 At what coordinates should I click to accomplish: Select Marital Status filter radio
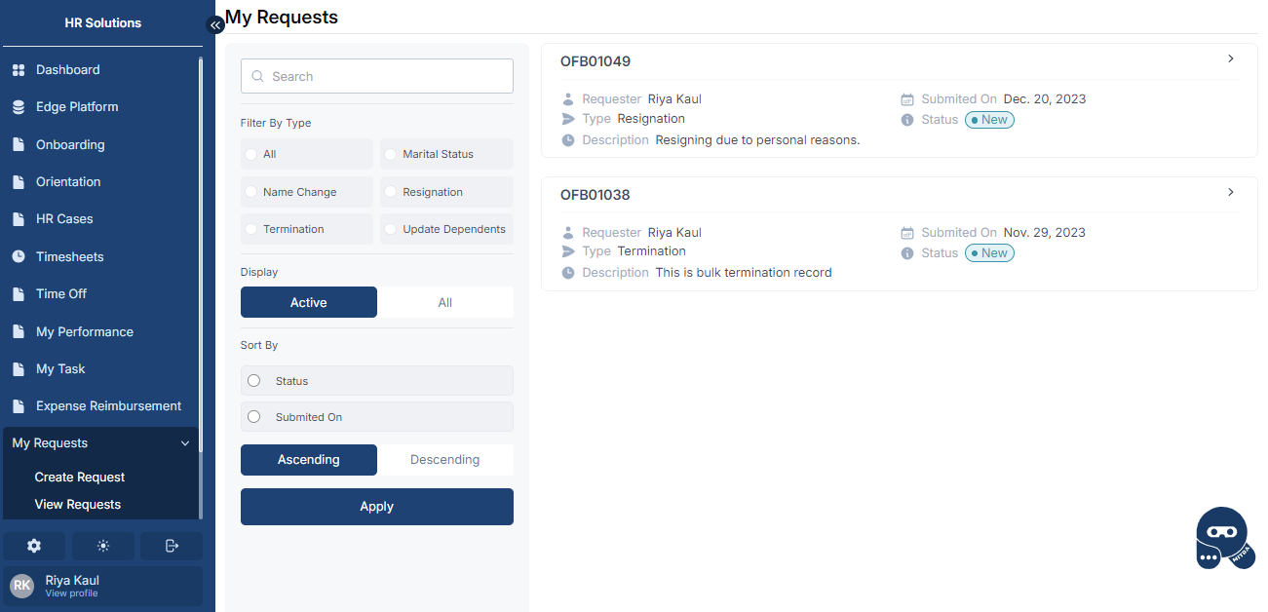pyautogui.click(x=391, y=154)
